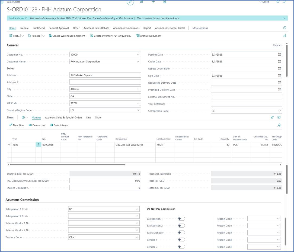The width and height of the screenshot is (294, 252).
Task: Open Order Date calendar picker
Action: (x=279, y=61)
